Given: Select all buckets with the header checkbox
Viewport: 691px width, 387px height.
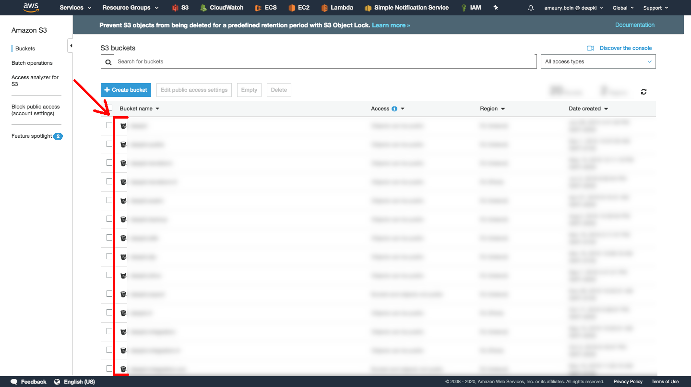Looking at the screenshot, I should [109, 108].
